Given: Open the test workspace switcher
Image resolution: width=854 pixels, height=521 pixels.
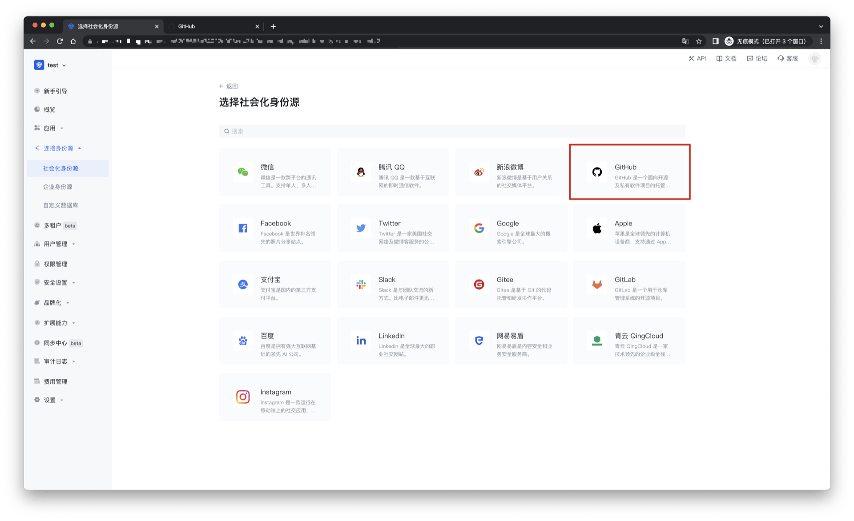Looking at the screenshot, I should click(50, 65).
